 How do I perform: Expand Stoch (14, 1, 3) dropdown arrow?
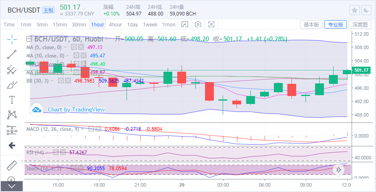65,169
